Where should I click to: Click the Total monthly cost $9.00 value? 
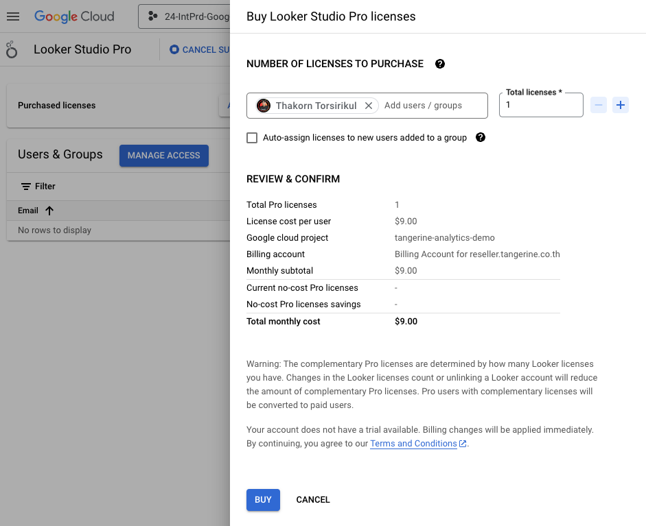[406, 322]
